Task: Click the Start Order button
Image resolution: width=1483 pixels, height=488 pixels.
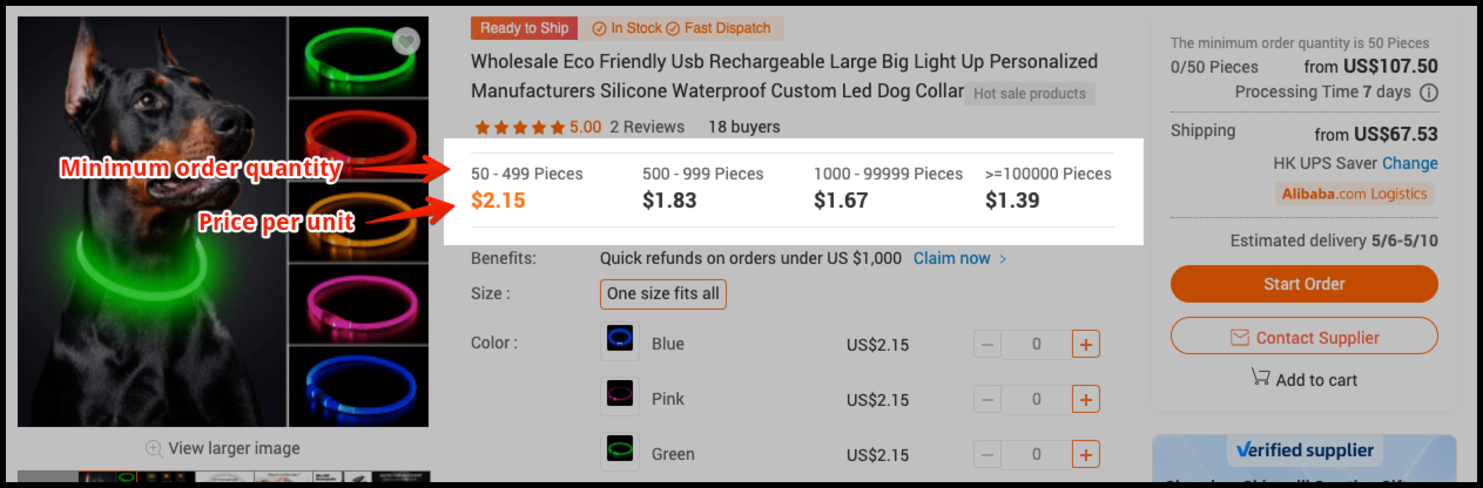Action: click(x=1303, y=284)
